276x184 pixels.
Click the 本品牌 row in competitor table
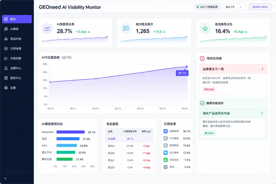click(x=129, y=139)
